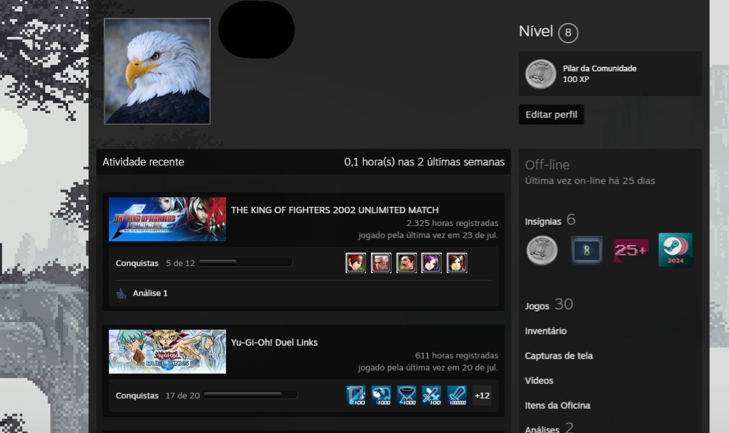
Task: Click the Off-line status text
Action: point(547,165)
